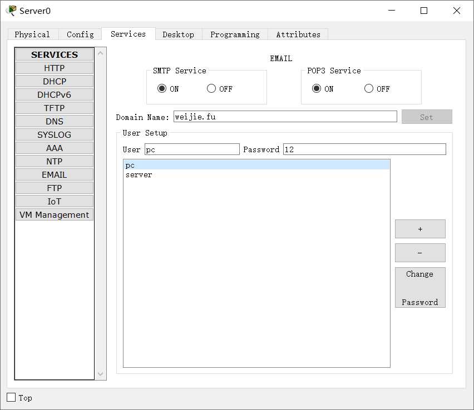Open the FTP service settings

[55, 188]
